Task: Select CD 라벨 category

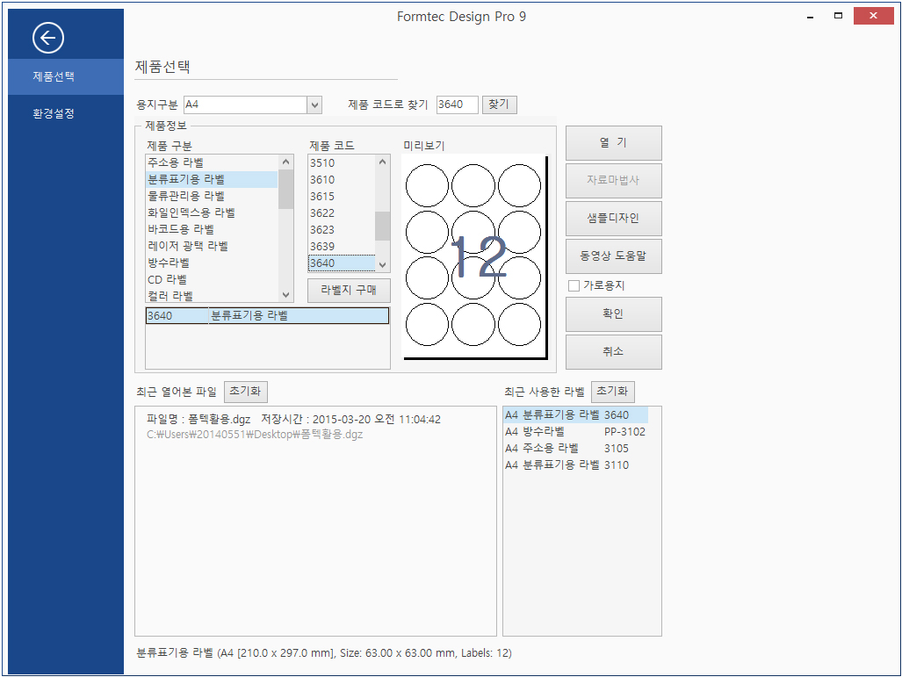Action: 212,279
